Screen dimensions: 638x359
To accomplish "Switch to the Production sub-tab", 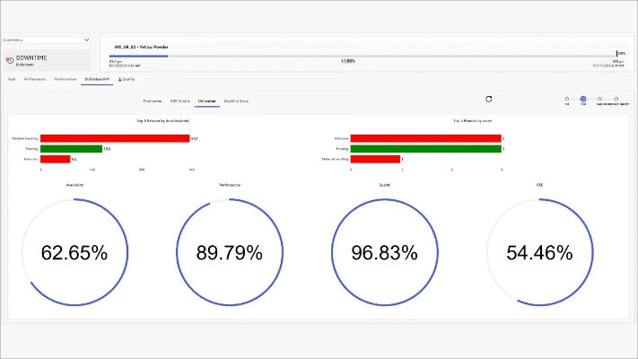I will pyautogui.click(x=153, y=101).
